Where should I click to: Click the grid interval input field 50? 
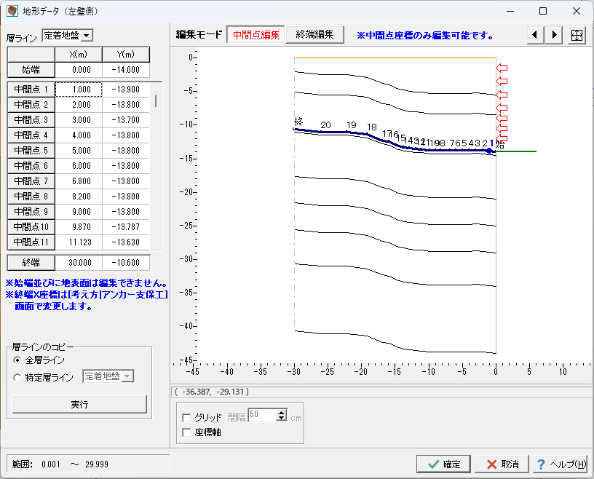[x=262, y=415]
